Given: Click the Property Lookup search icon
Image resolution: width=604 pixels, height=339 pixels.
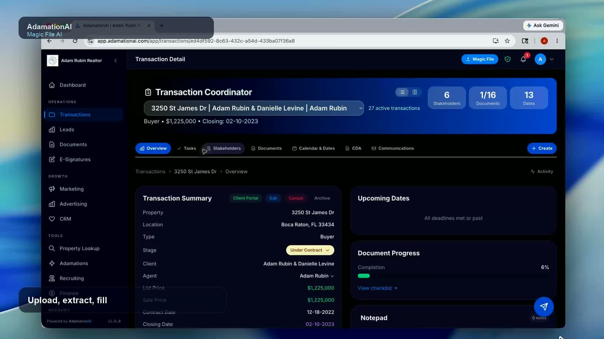Looking at the screenshot, I should 52,248.
